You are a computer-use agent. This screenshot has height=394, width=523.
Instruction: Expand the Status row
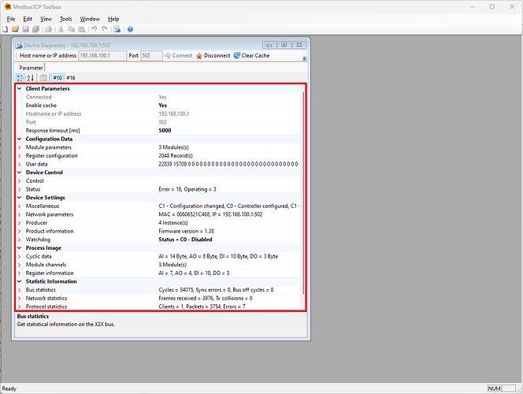tap(20, 189)
